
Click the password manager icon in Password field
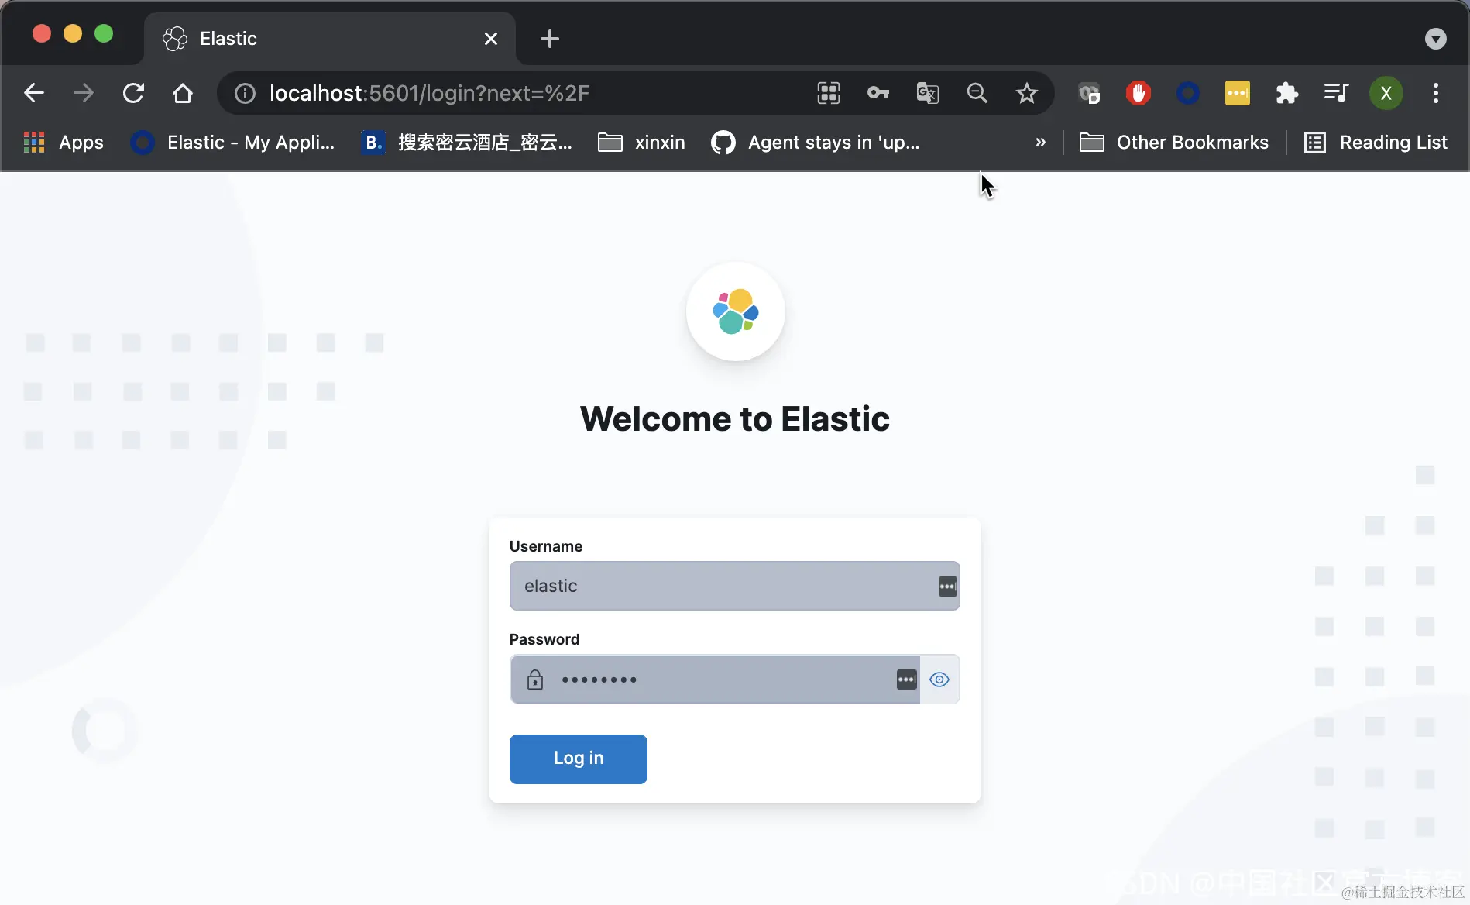[907, 680]
